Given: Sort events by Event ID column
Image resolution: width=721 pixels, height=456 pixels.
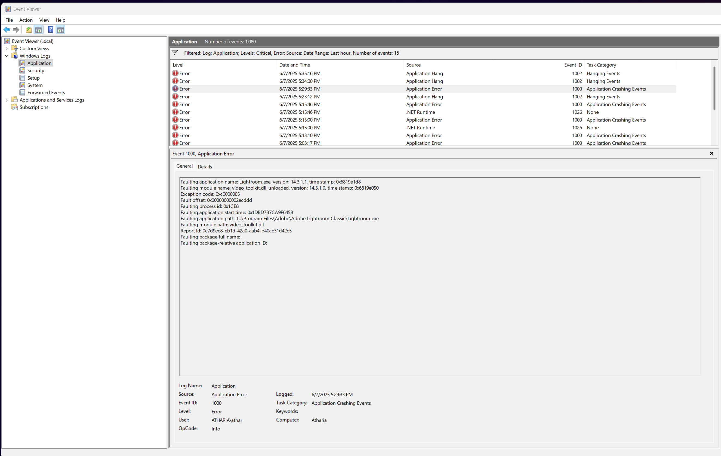Looking at the screenshot, I should pos(572,65).
